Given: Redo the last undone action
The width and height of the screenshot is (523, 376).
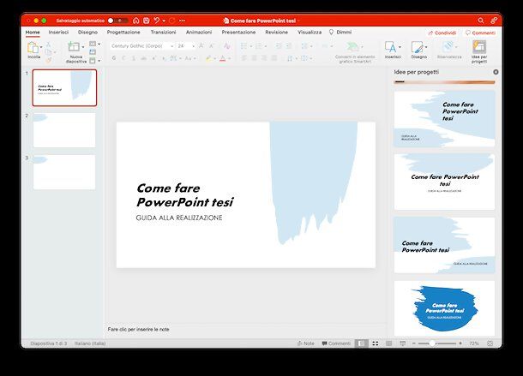Looking at the screenshot, I should coord(172,21).
